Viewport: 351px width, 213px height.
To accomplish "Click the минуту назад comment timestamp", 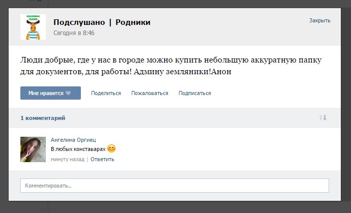I will (x=68, y=159).
